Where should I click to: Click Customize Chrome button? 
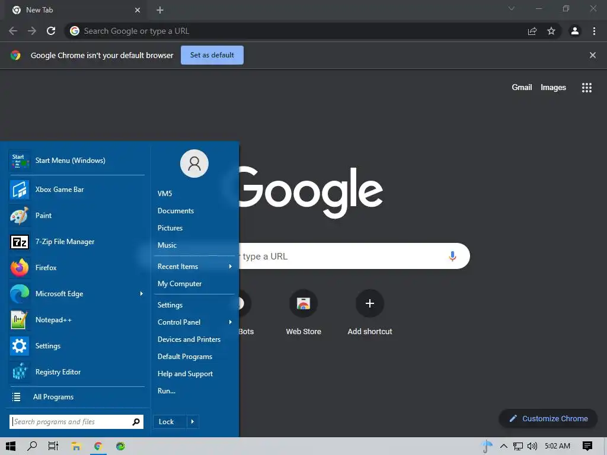coord(548,419)
